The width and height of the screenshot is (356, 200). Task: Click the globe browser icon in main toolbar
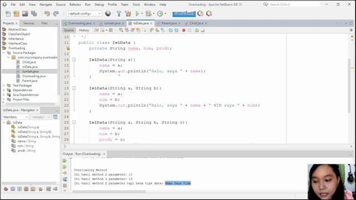coord(108,13)
